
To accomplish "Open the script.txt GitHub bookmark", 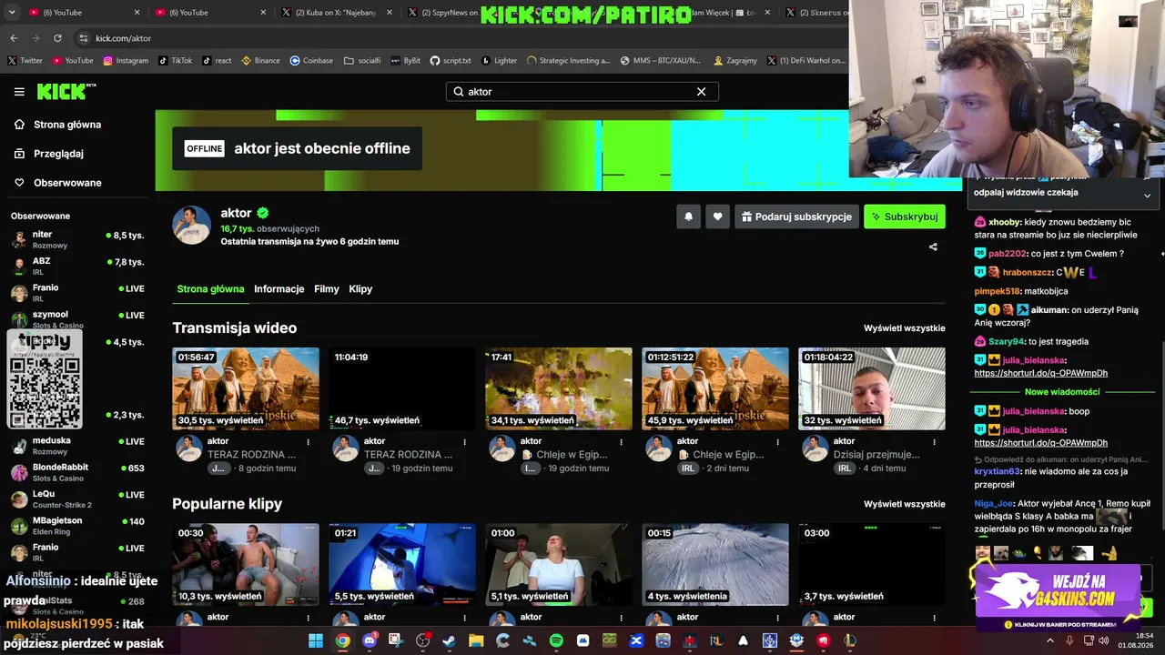I will point(450,61).
